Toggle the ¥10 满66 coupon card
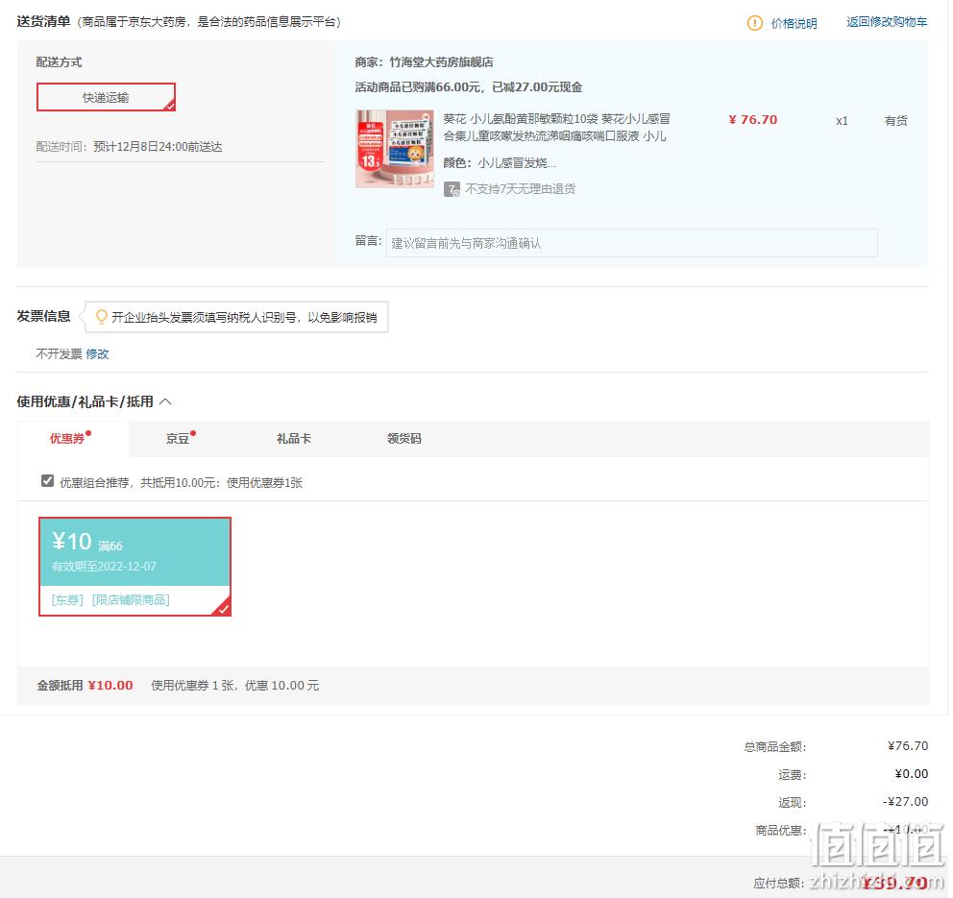Image resolution: width=953 pixels, height=898 pixels. click(x=134, y=567)
